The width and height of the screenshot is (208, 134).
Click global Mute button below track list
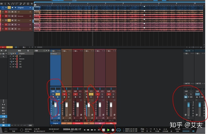pyautogui.click(x=3, y=47)
